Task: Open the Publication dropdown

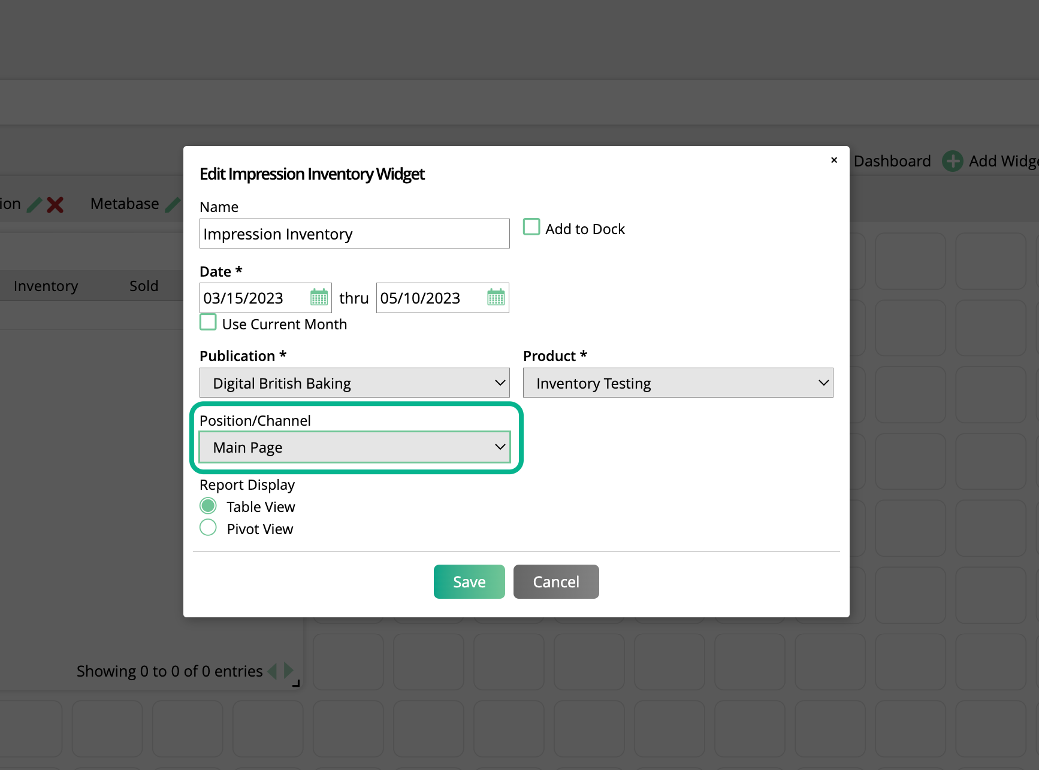Action: 354,383
